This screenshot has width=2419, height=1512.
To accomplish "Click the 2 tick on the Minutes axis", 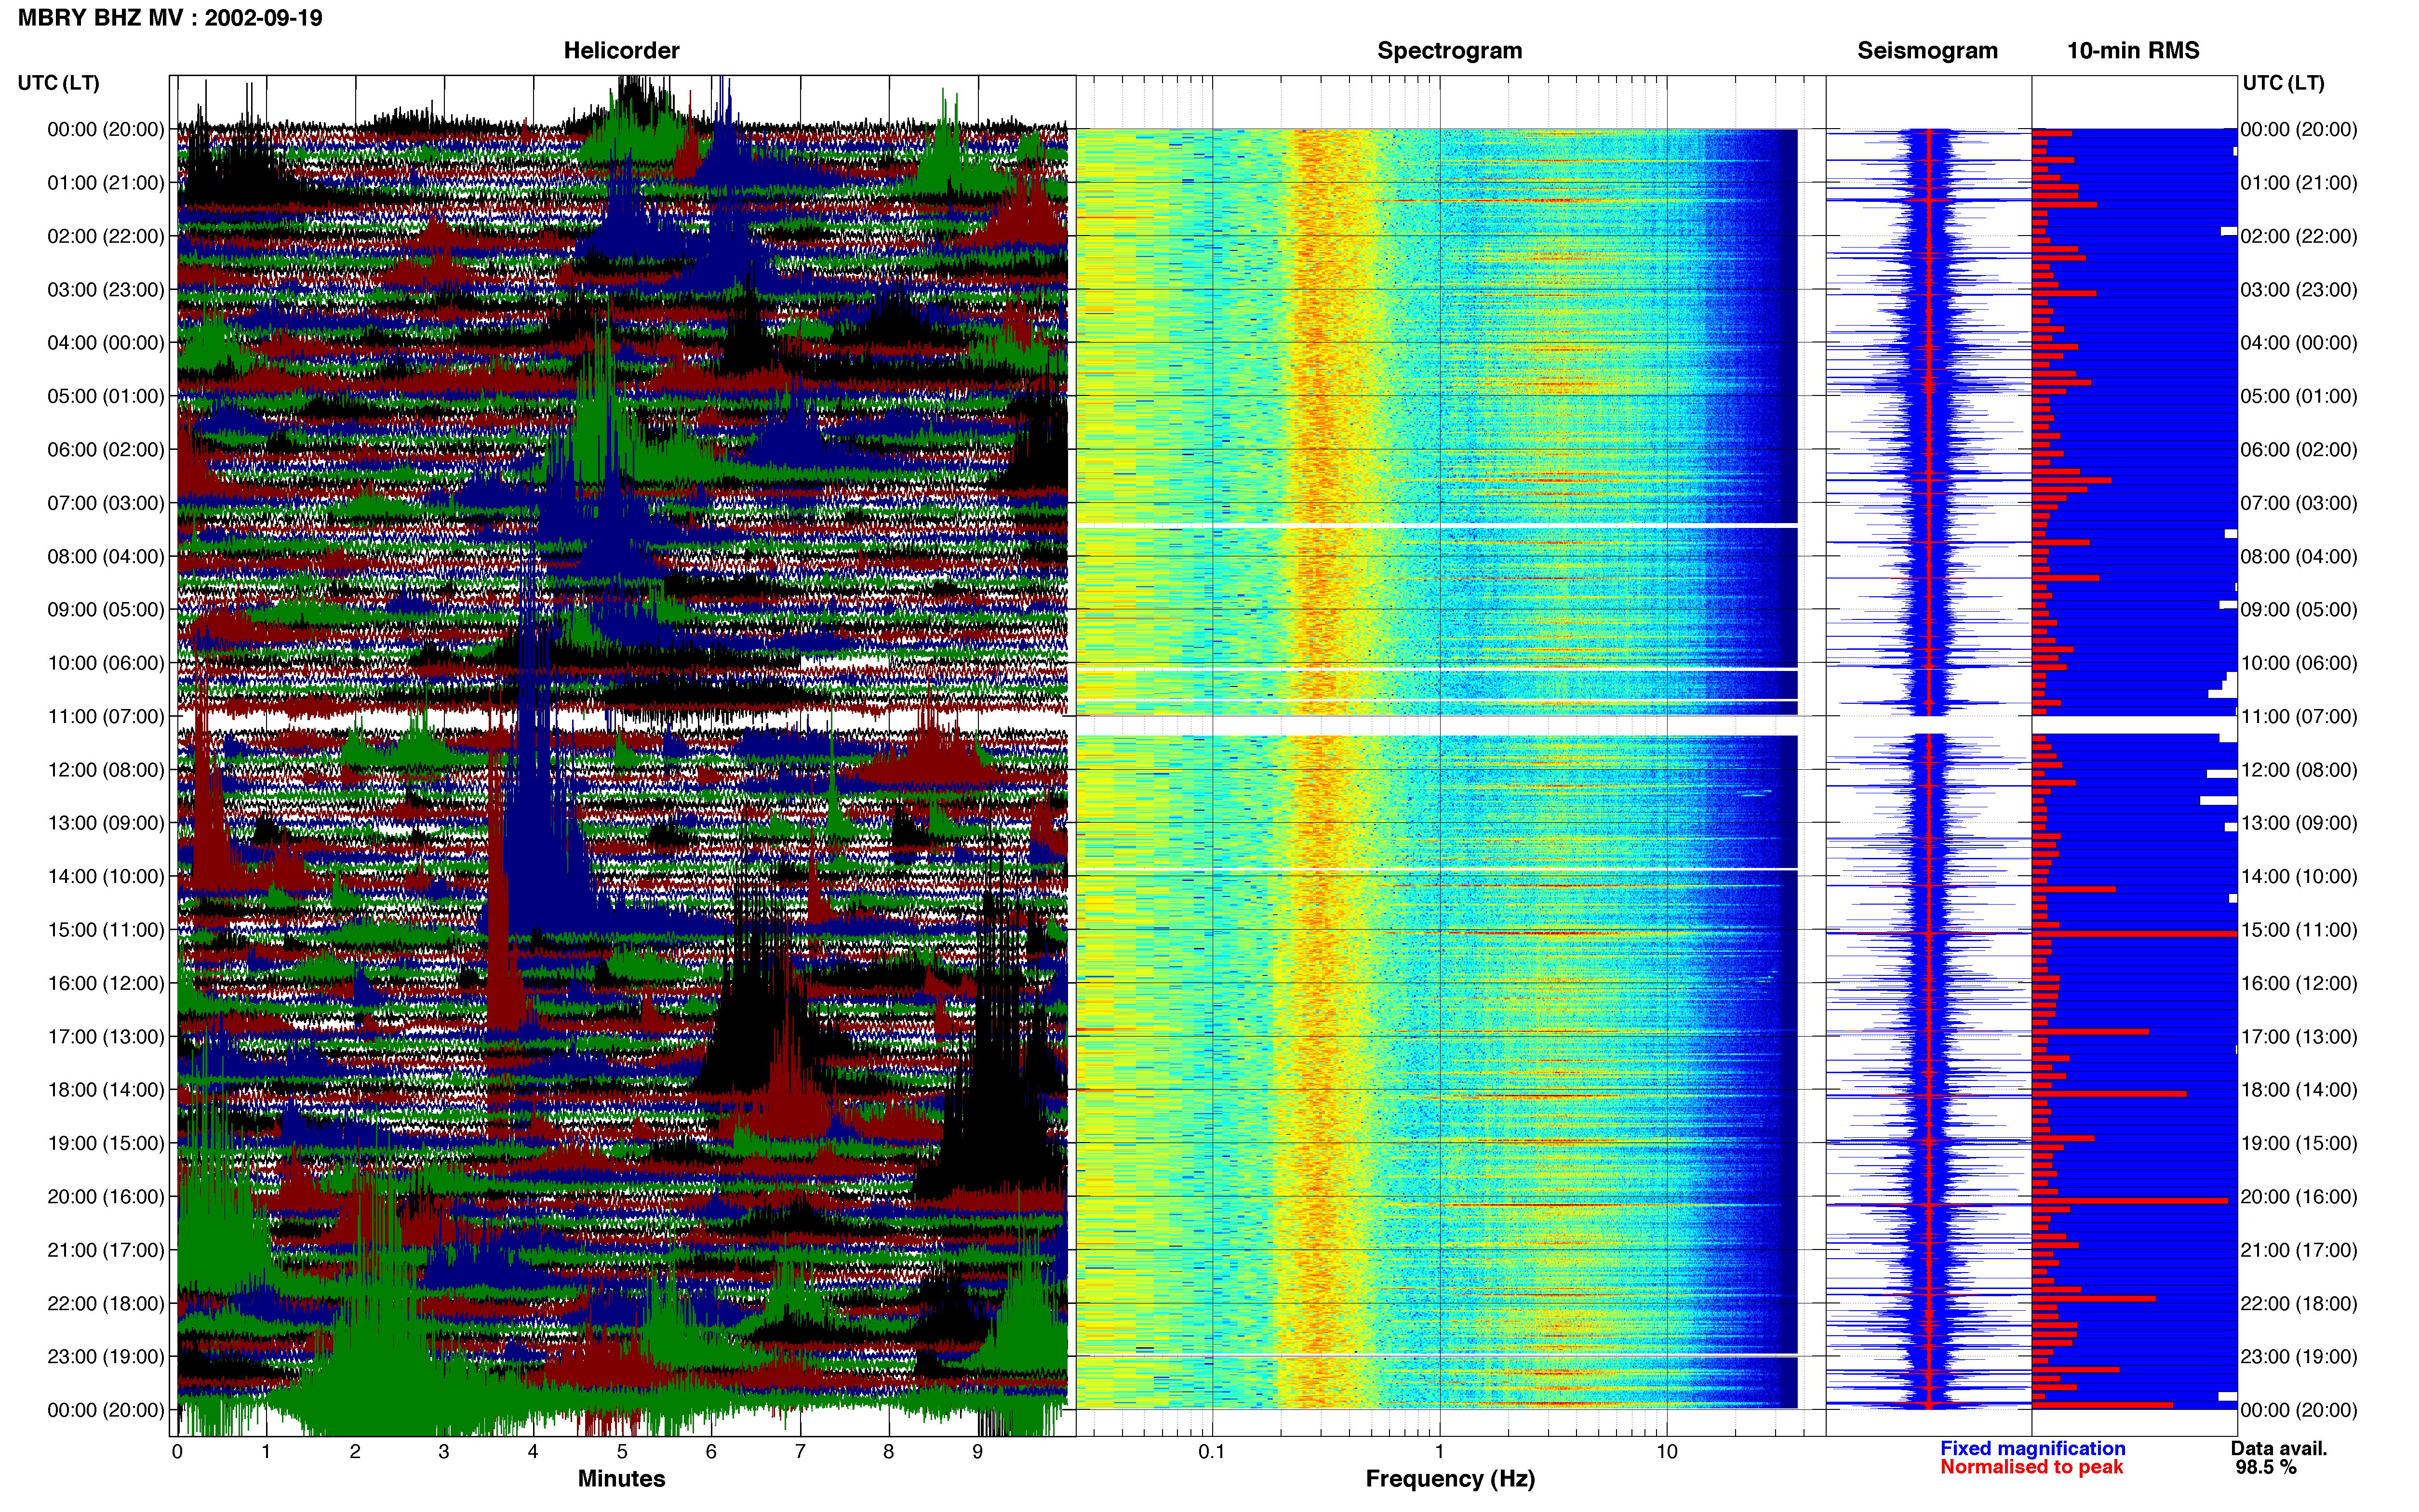I will coord(355,1452).
